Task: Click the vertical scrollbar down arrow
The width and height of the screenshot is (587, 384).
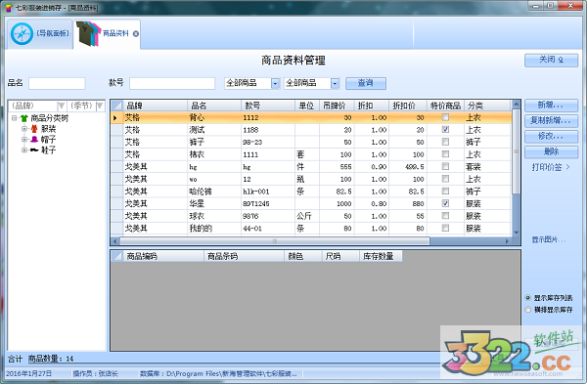Action: click(517, 233)
